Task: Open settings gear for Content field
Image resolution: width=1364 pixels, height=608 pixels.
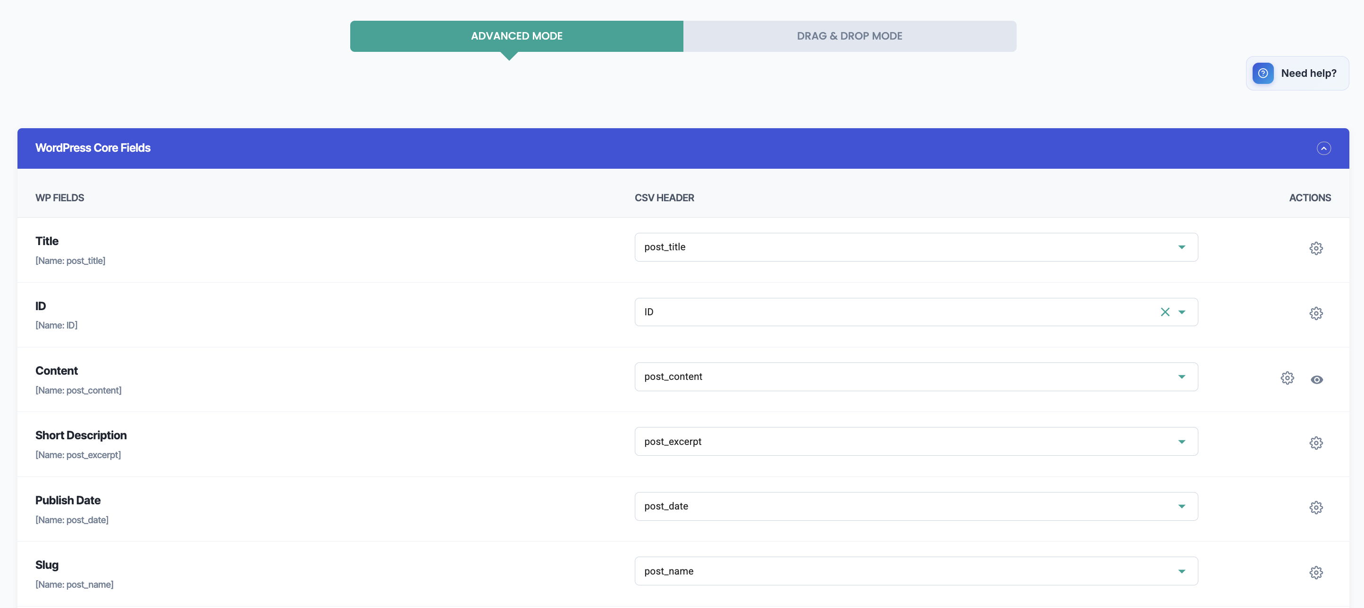Action: pyautogui.click(x=1287, y=378)
